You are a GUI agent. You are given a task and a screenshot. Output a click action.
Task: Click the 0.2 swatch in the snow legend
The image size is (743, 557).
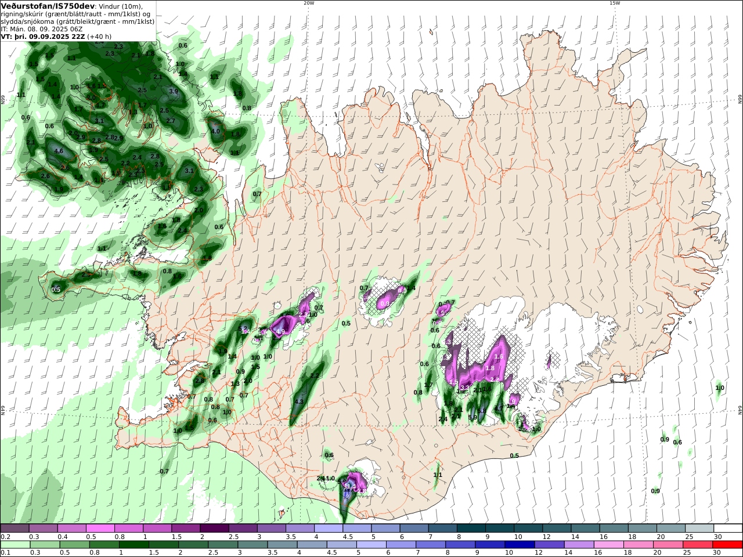click(x=15, y=529)
